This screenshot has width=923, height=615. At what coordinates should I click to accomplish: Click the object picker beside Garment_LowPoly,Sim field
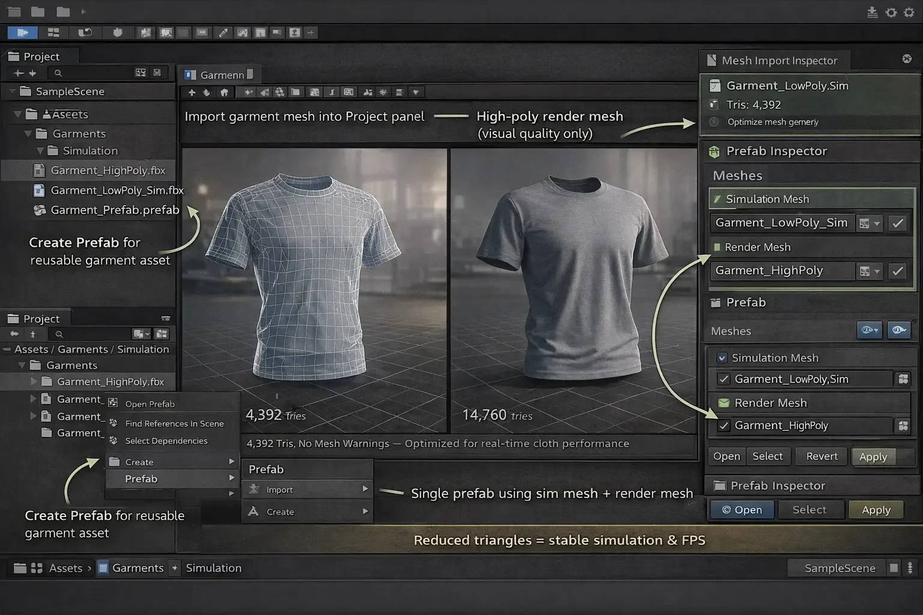click(x=903, y=379)
